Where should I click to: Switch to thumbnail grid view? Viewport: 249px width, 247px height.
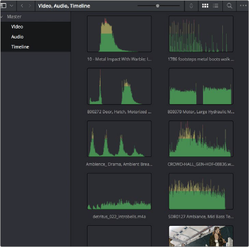click(205, 6)
